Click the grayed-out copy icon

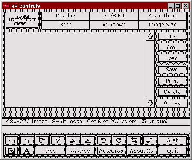12,140
